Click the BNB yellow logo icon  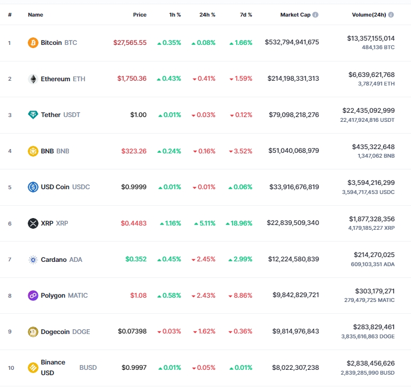pyautogui.click(x=33, y=151)
